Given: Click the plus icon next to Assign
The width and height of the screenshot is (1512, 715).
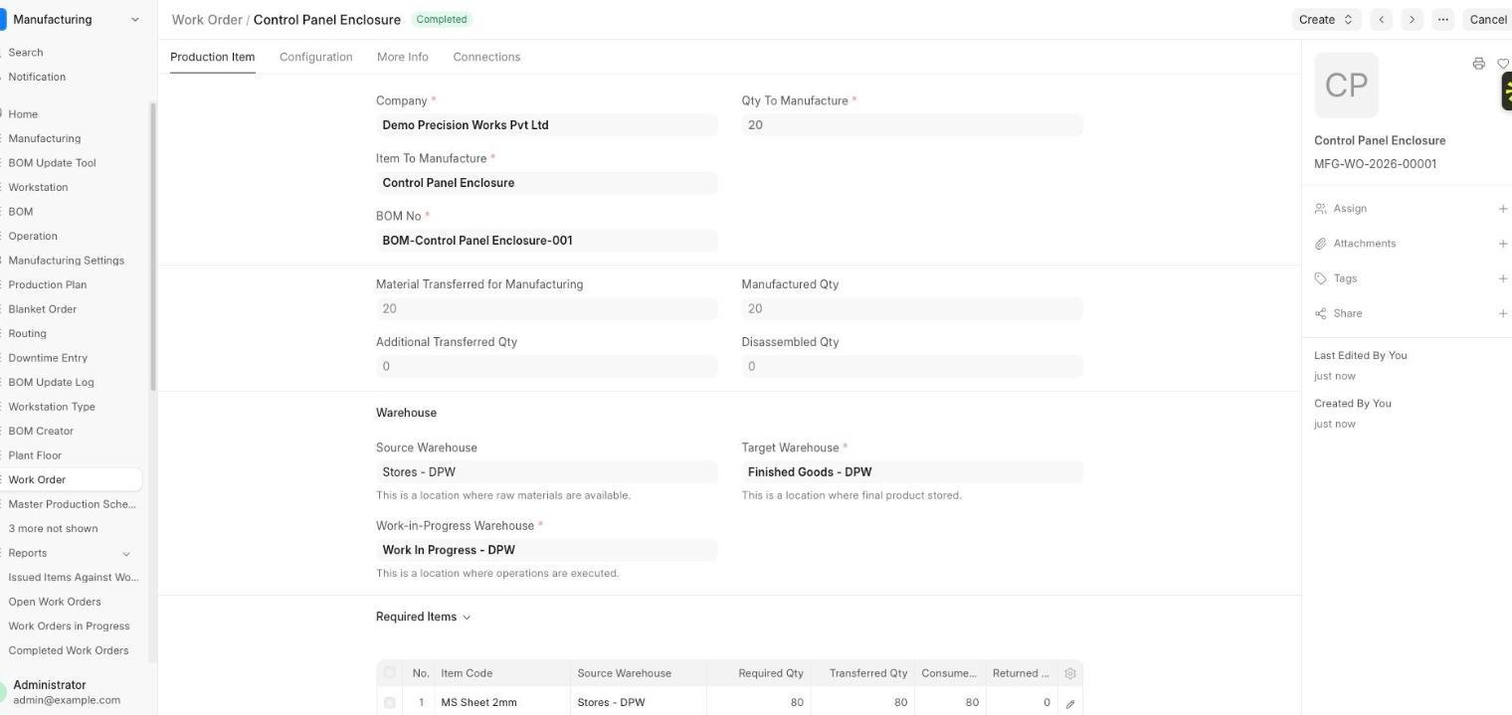Looking at the screenshot, I should (1502, 209).
